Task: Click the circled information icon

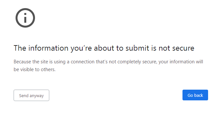Action: 25,18
